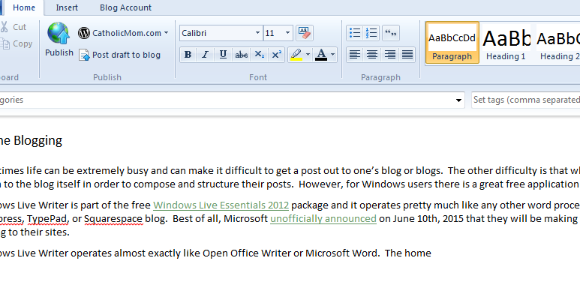Open the Calibri font family dropdown
Viewport: 580px width, 300px height.
pos(257,33)
